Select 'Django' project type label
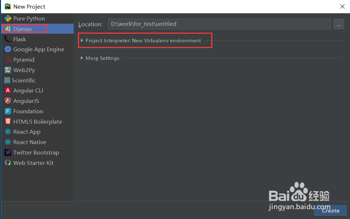 tap(23, 29)
